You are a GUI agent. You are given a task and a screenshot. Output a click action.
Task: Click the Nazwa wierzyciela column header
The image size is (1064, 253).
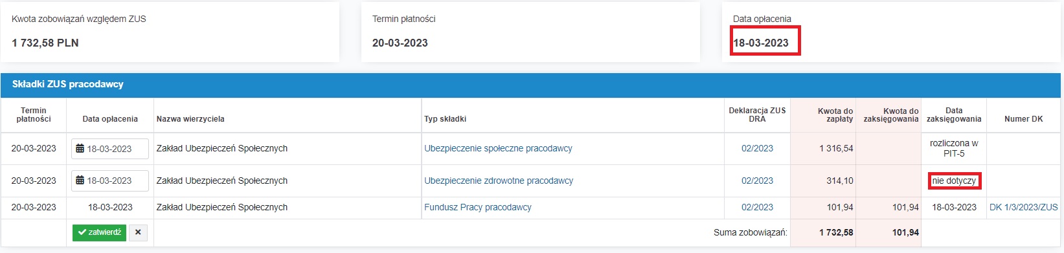pyautogui.click(x=190, y=119)
